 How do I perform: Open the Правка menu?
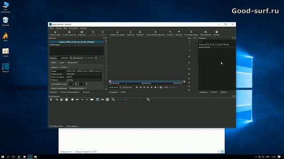point(59,28)
